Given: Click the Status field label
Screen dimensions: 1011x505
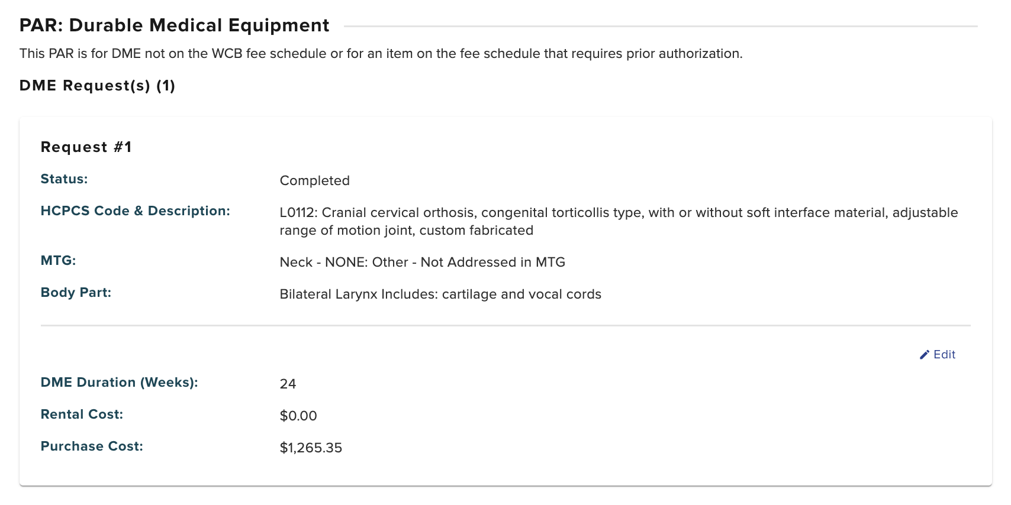Looking at the screenshot, I should coord(64,179).
